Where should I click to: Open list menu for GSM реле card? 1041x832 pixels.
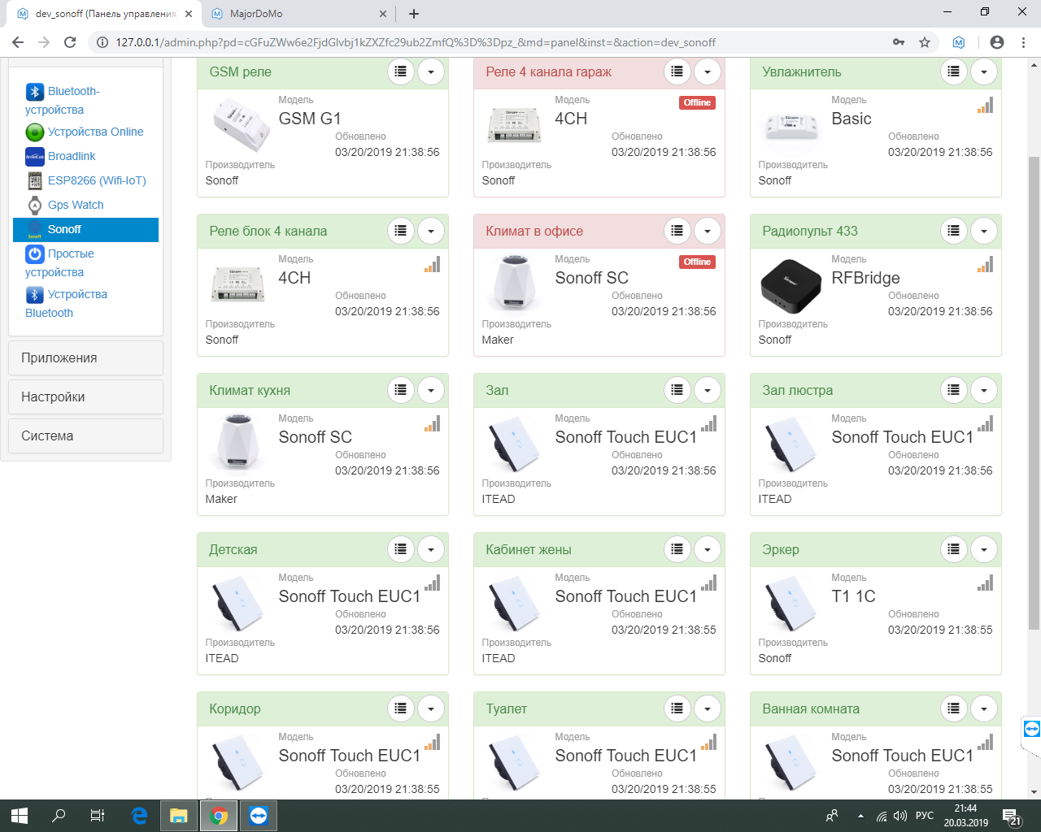coord(400,71)
